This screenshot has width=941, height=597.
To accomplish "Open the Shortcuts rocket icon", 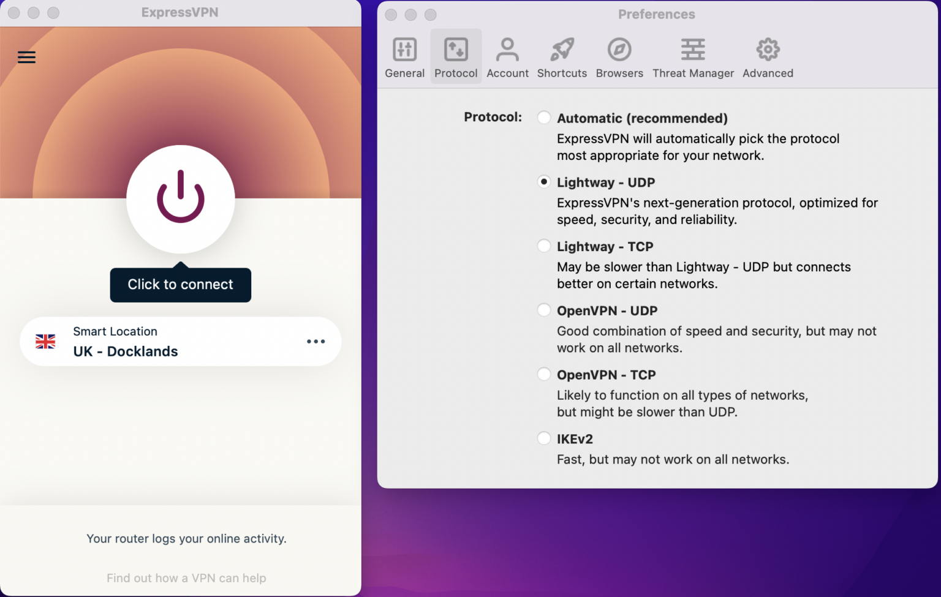I will point(562,50).
